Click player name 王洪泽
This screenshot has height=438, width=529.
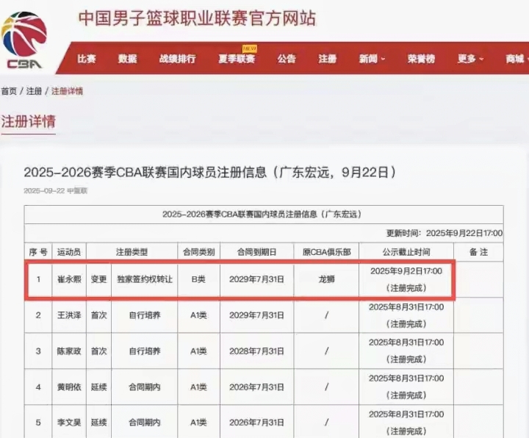click(x=69, y=315)
